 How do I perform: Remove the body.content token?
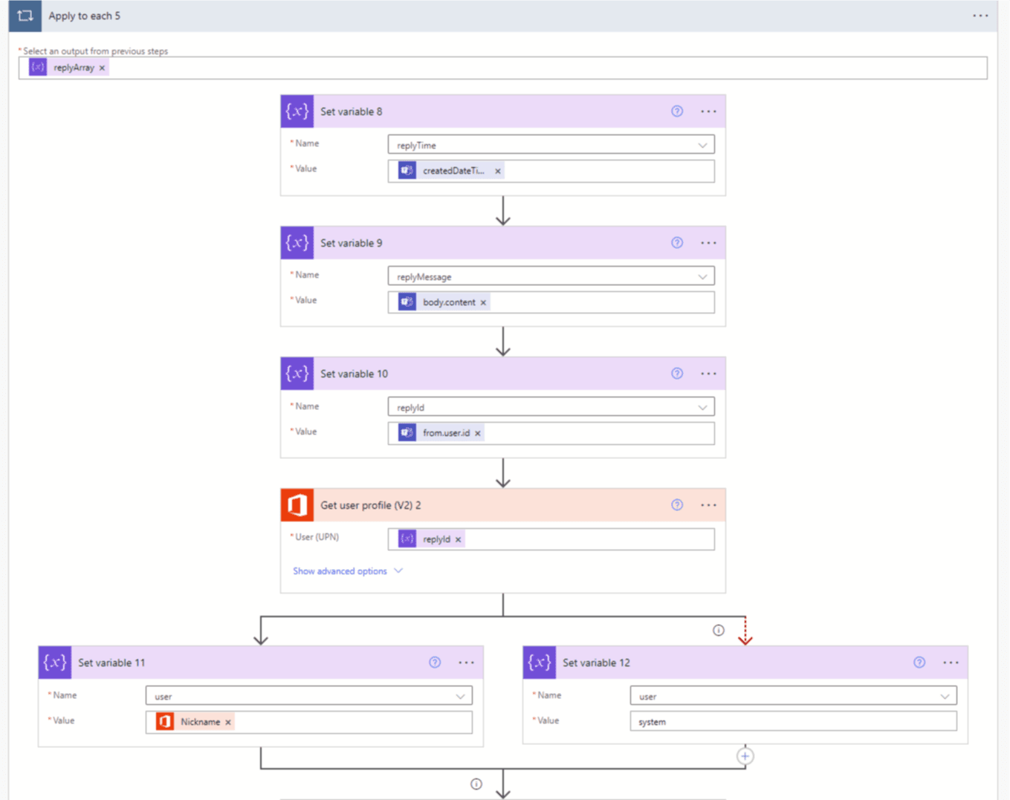pyautogui.click(x=483, y=302)
